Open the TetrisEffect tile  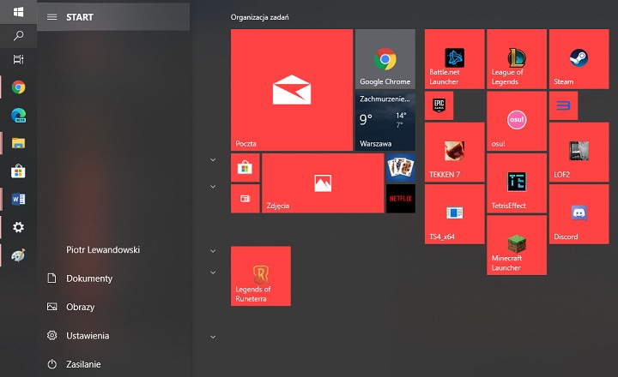pyautogui.click(x=516, y=183)
